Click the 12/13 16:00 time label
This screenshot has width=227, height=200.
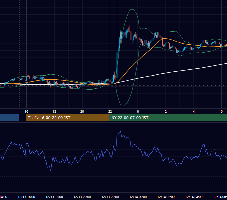coord(26,197)
